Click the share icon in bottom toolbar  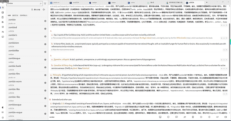(217, 117)
